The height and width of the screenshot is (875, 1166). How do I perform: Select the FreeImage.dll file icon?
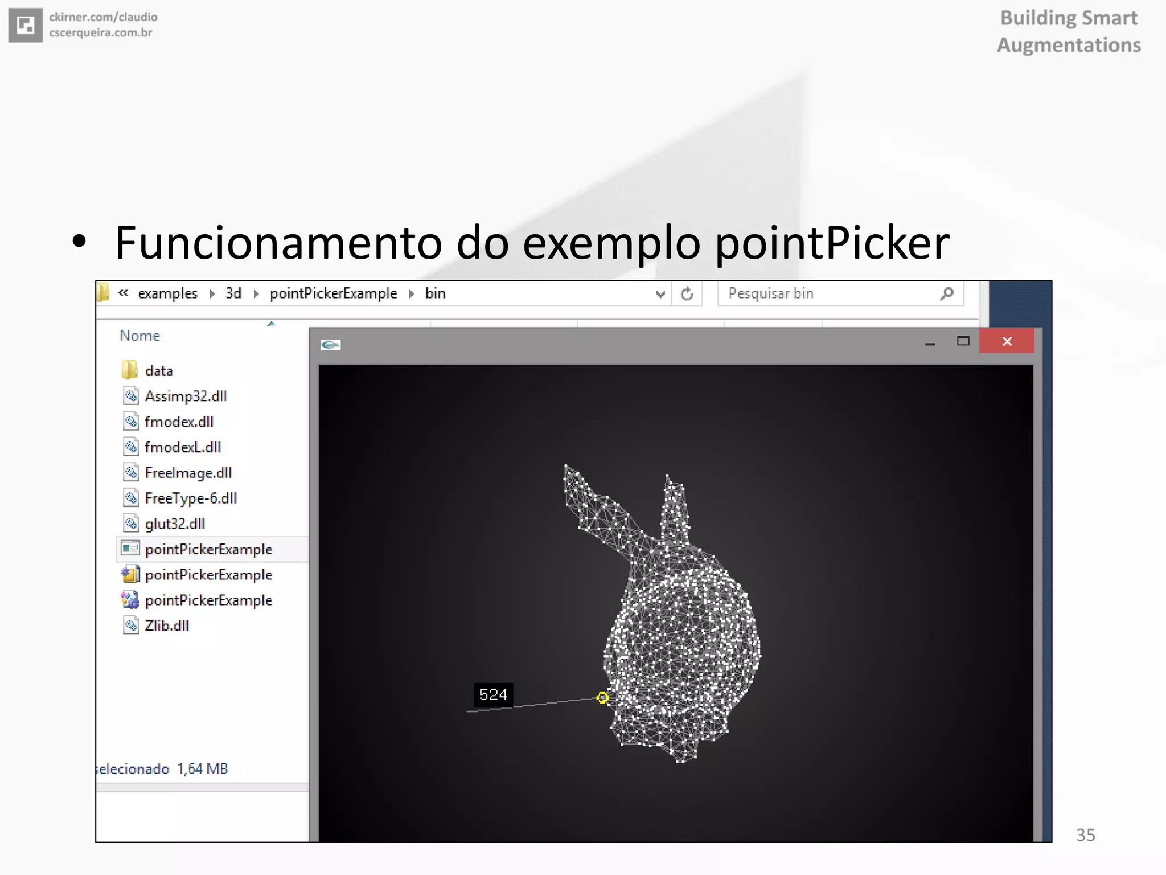click(x=131, y=472)
